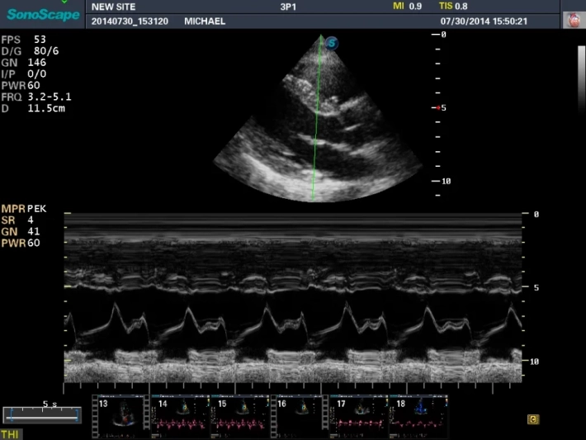This screenshot has height=440, width=586.
Task: Open clip thumbnail 14
Action: (x=178, y=415)
